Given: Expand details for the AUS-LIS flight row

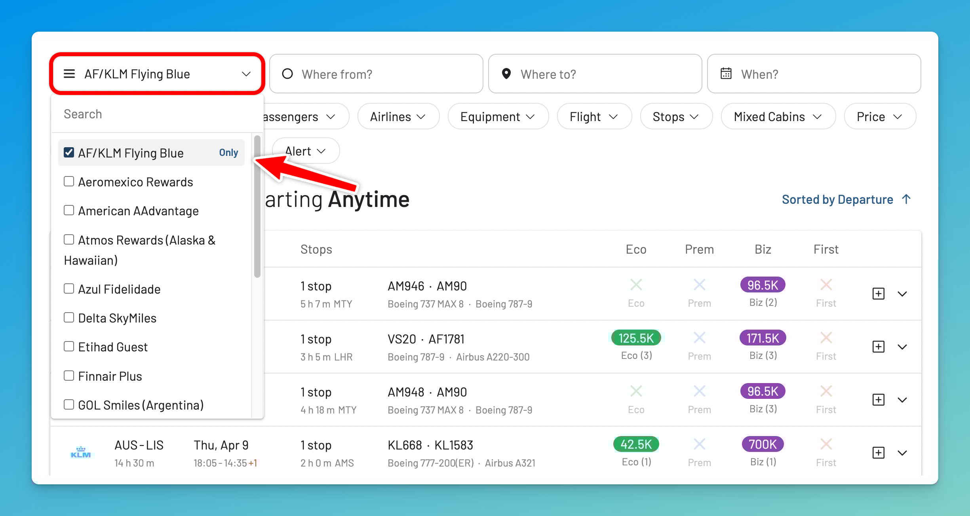Looking at the screenshot, I should point(903,453).
